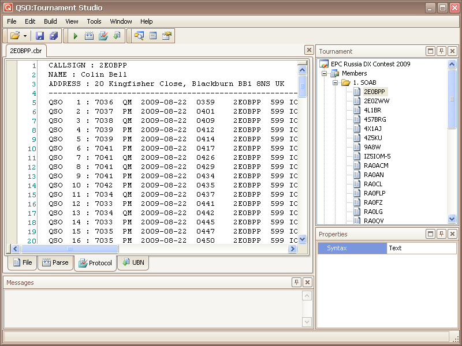This screenshot has width=462, height=346.
Task: Click the open folder icon in toolbar
Action: click(x=15, y=36)
